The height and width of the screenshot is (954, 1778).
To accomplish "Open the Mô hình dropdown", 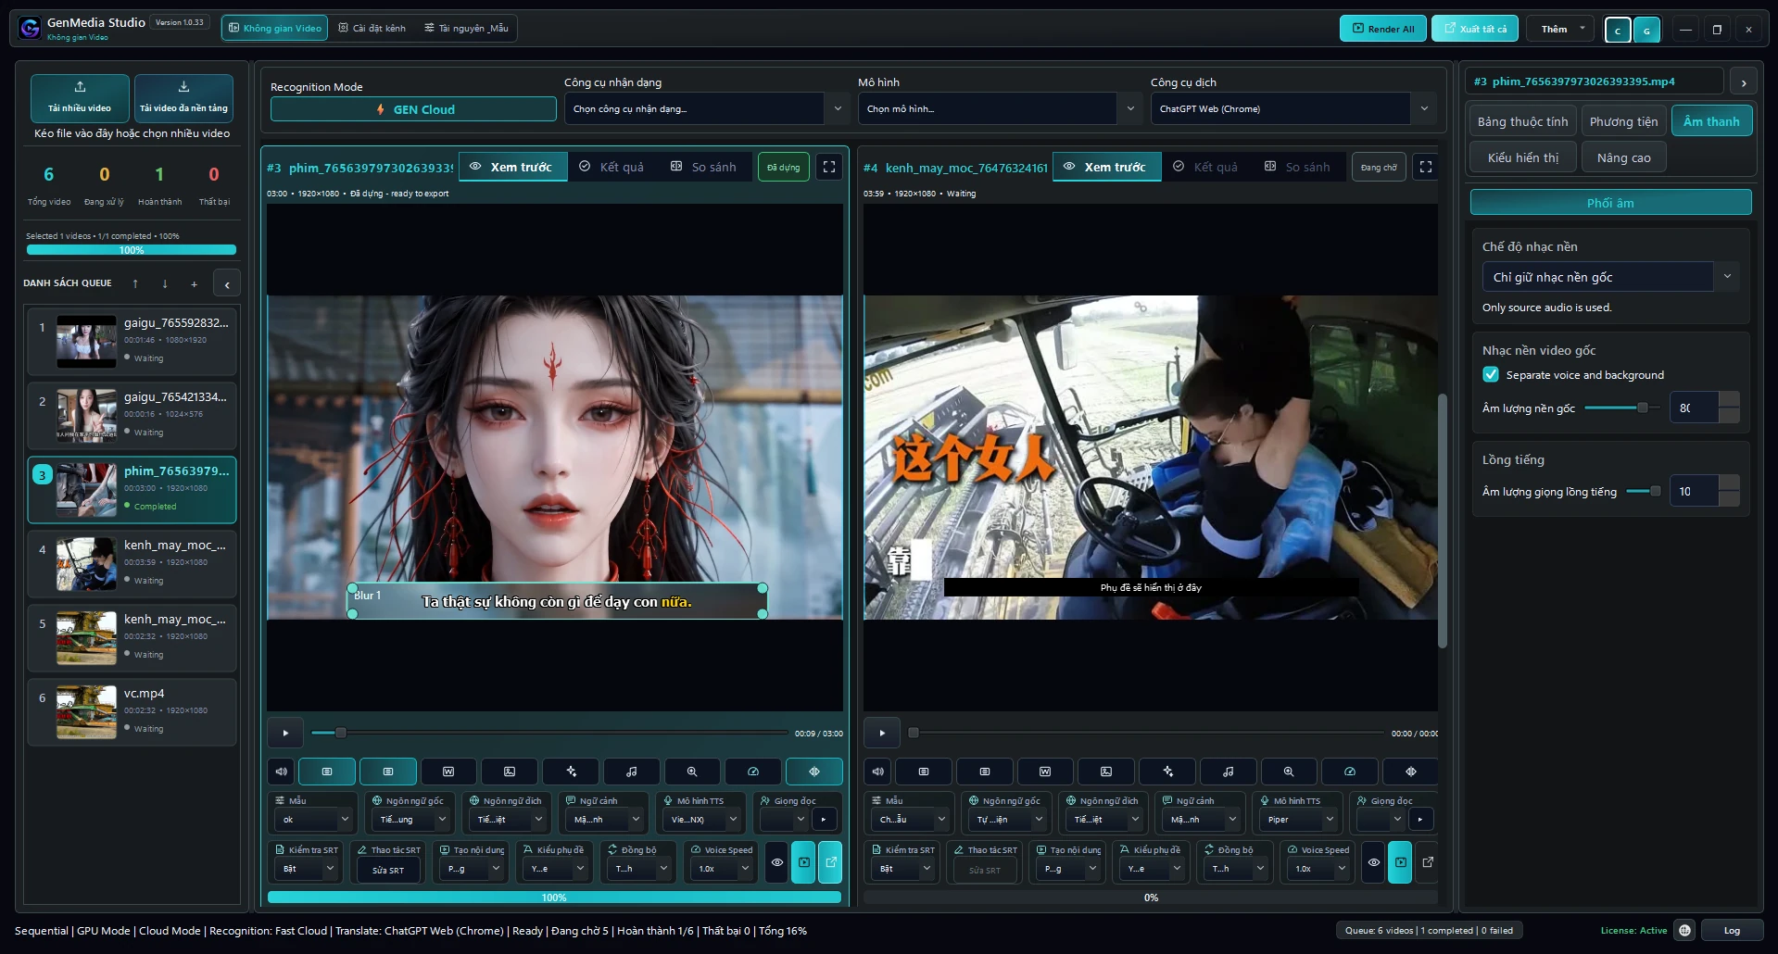I will [1000, 108].
